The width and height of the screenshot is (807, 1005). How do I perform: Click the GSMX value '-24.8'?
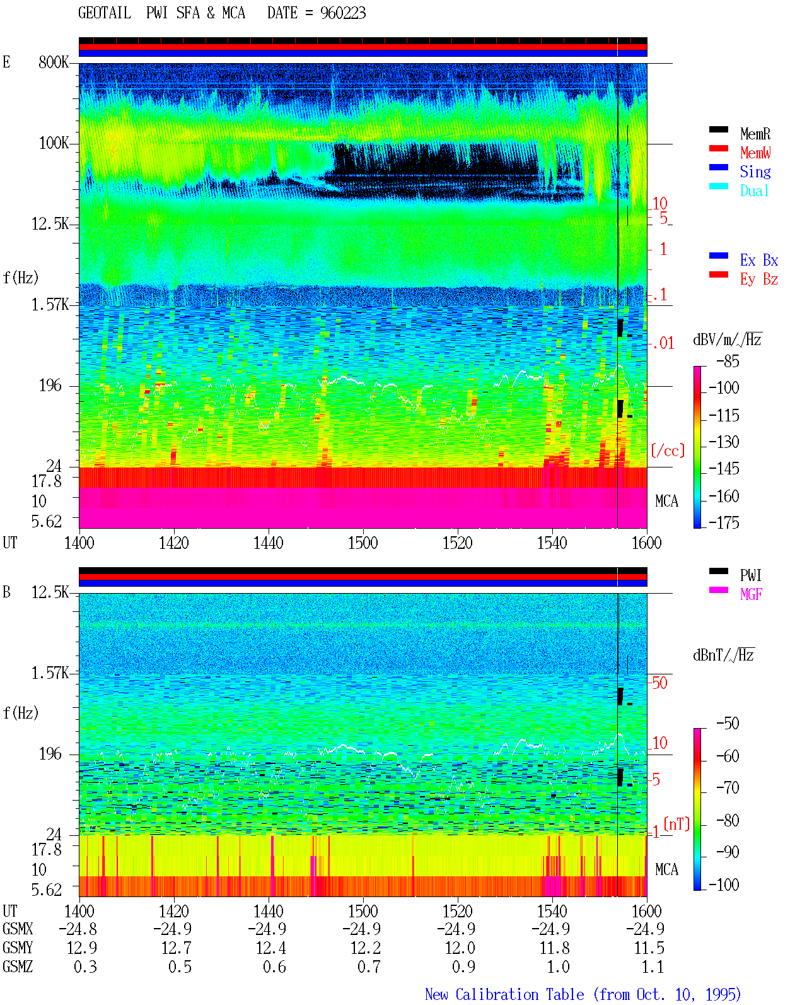[78, 929]
